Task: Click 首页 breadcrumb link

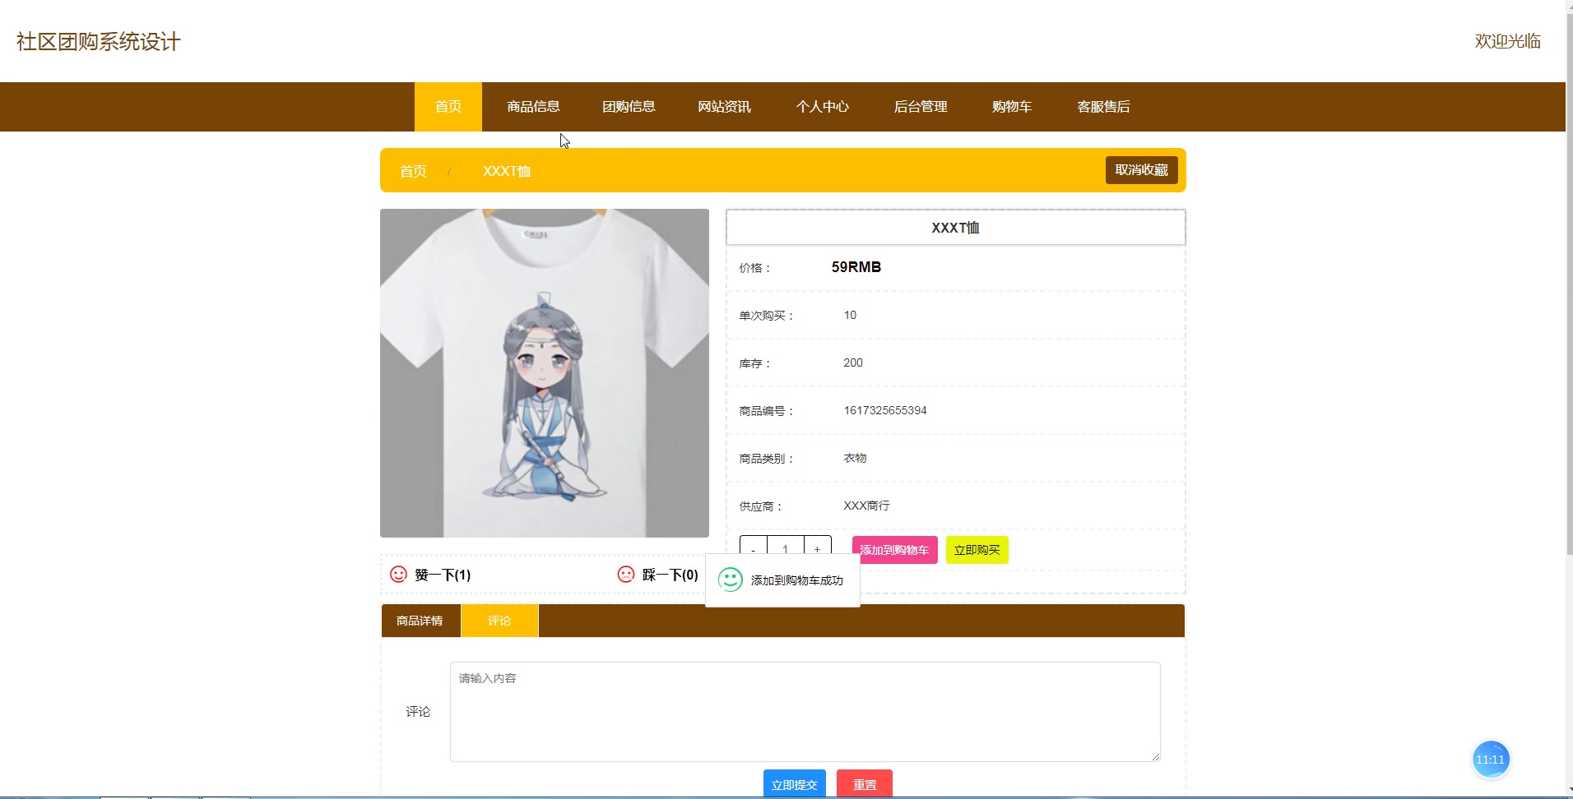Action: click(413, 171)
